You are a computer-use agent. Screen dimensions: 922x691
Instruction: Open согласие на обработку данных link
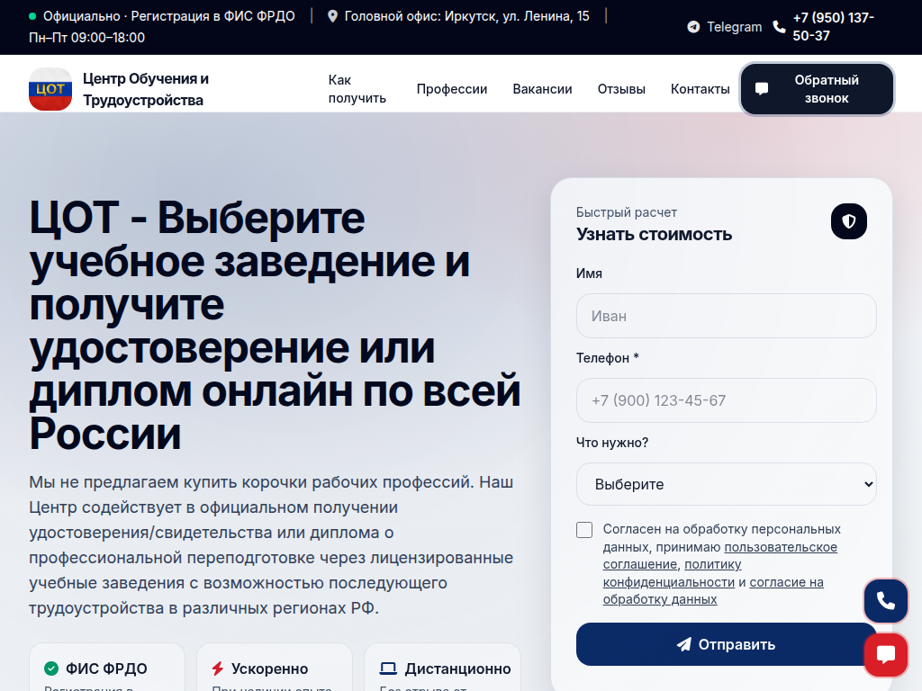point(713,590)
